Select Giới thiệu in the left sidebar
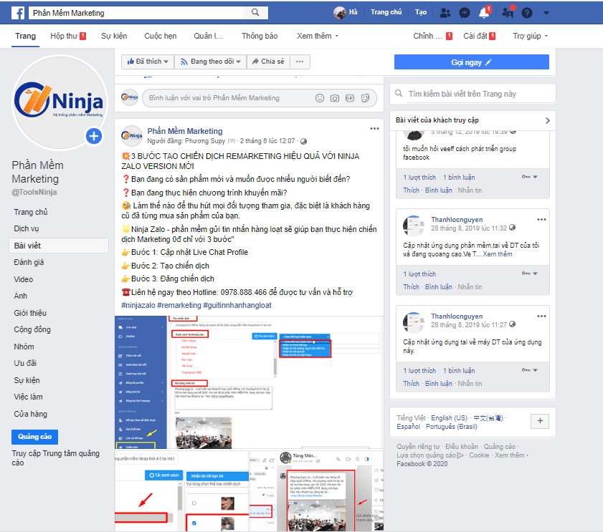 coord(30,313)
